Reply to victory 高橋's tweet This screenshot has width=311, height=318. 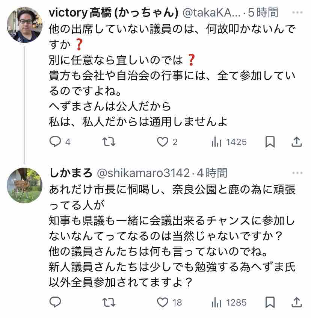coord(56,142)
